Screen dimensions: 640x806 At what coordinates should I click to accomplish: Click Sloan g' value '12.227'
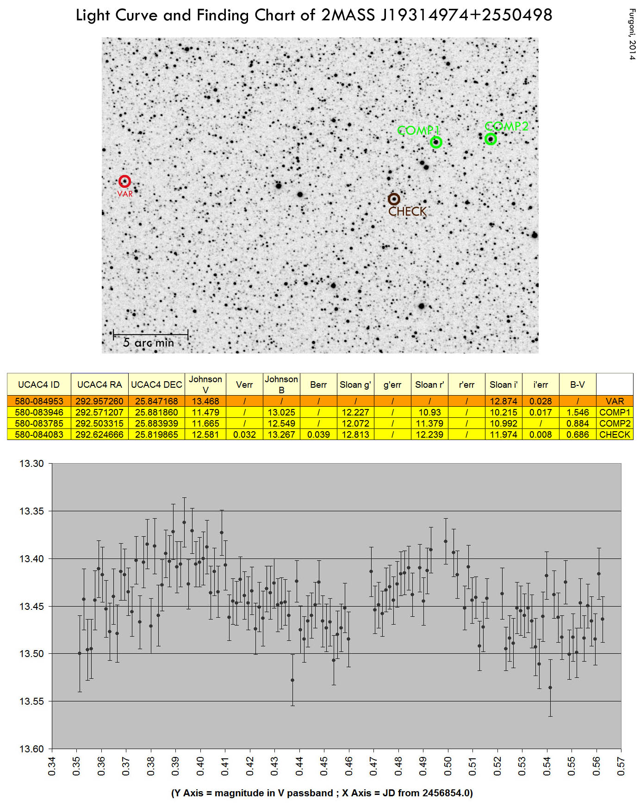tap(355, 412)
